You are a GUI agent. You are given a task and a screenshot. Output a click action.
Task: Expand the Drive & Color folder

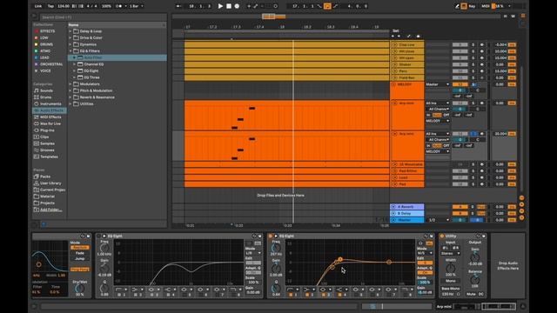70,37
